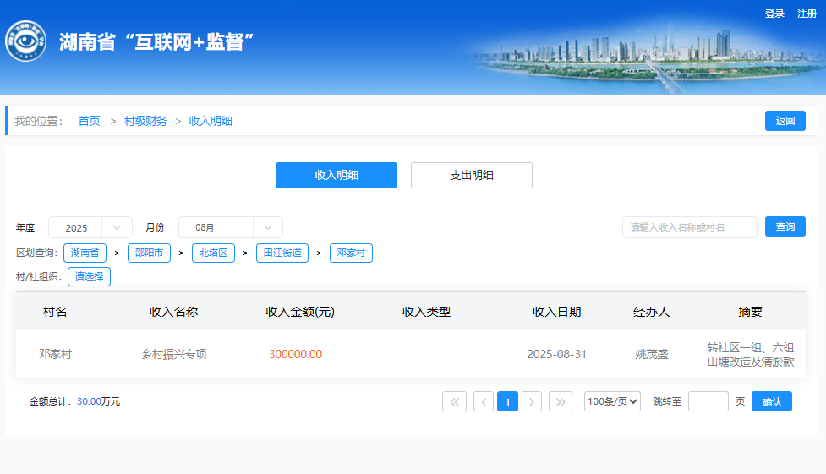
Task: Open 村级财务 breadcrumb link
Action: click(x=145, y=121)
